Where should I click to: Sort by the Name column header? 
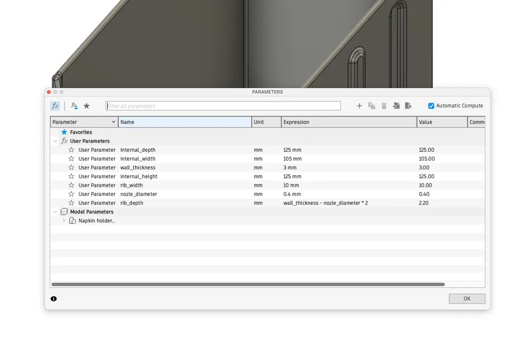185,122
